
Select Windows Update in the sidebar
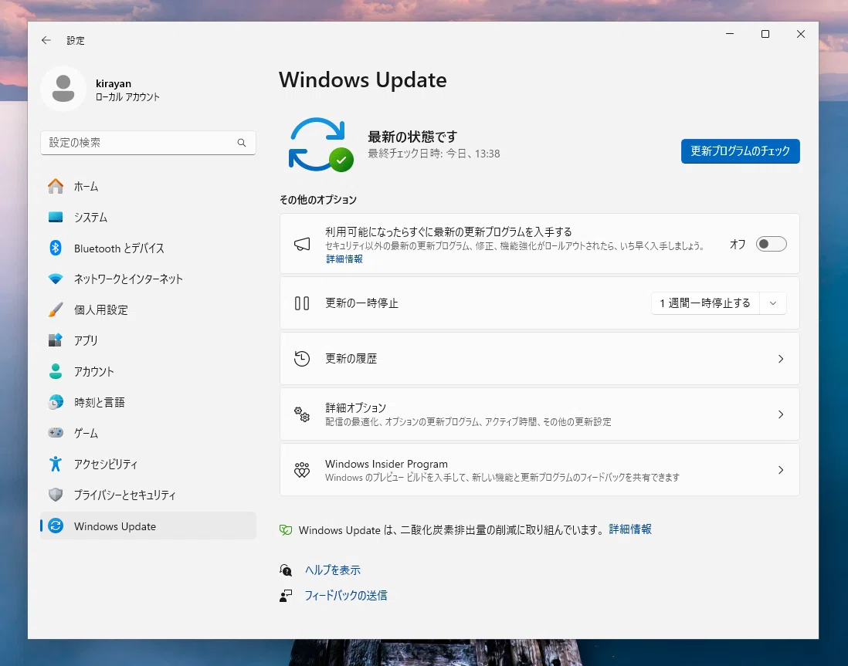[x=148, y=526]
